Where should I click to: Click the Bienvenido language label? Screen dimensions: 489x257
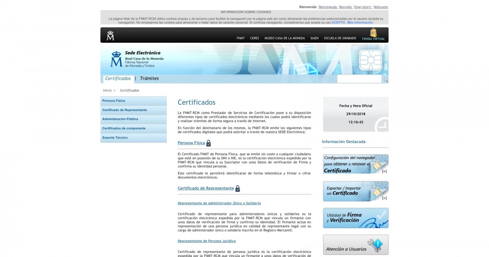pos(308,7)
